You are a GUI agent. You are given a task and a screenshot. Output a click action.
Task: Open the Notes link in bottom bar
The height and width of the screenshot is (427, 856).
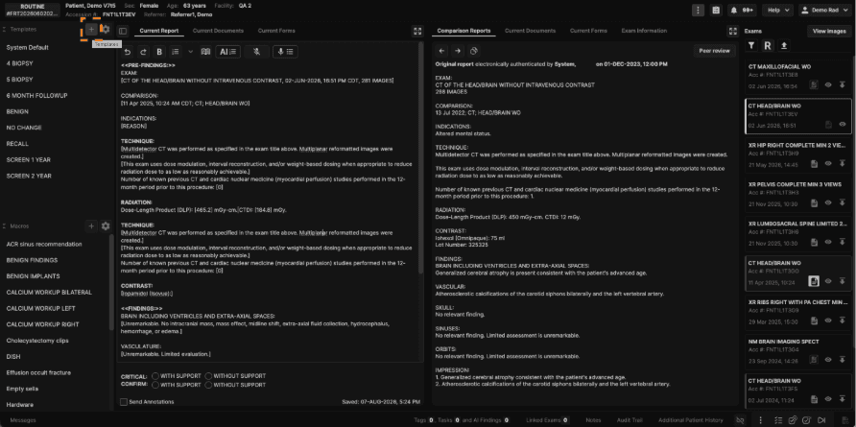click(593, 420)
